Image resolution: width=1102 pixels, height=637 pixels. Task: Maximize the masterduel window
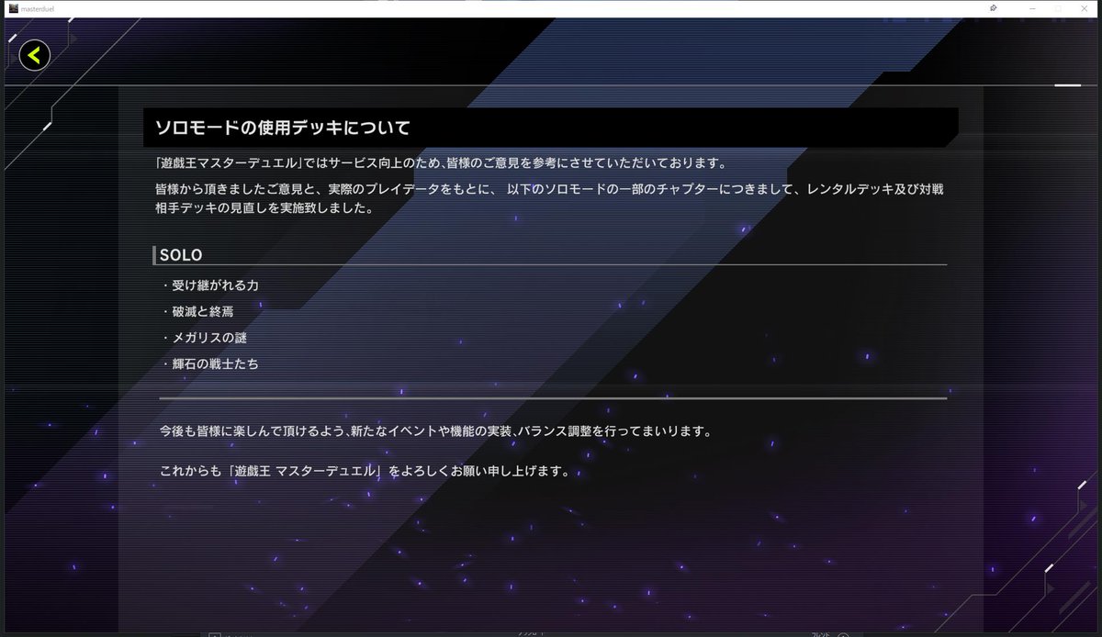tap(1057, 8)
